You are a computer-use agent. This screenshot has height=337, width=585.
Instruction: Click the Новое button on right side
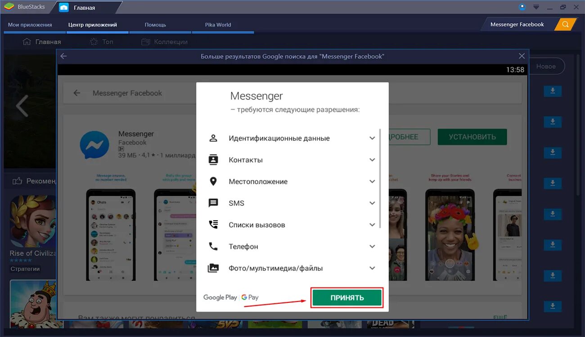[545, 66]
